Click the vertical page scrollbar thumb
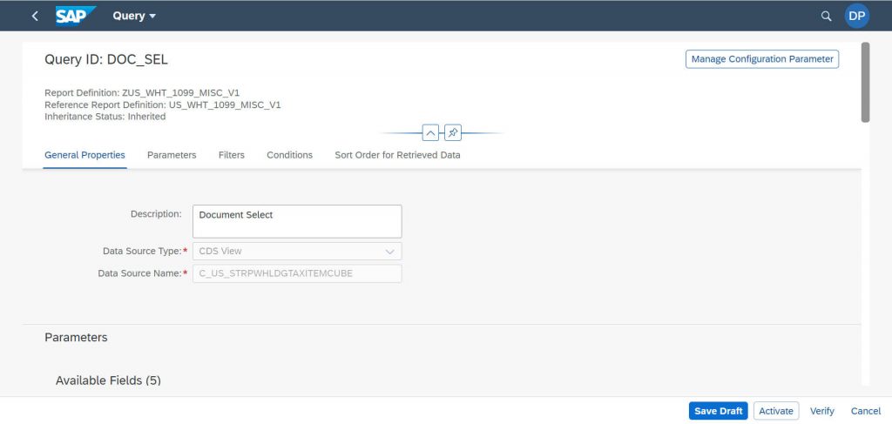 pos(865,82)
